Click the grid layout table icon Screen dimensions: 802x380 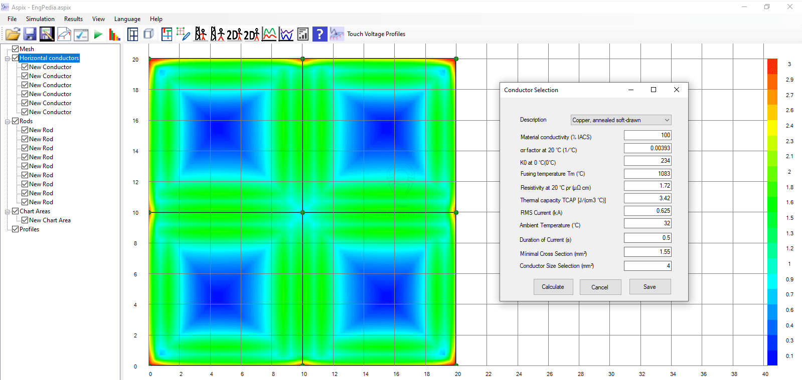coord(133,34)
